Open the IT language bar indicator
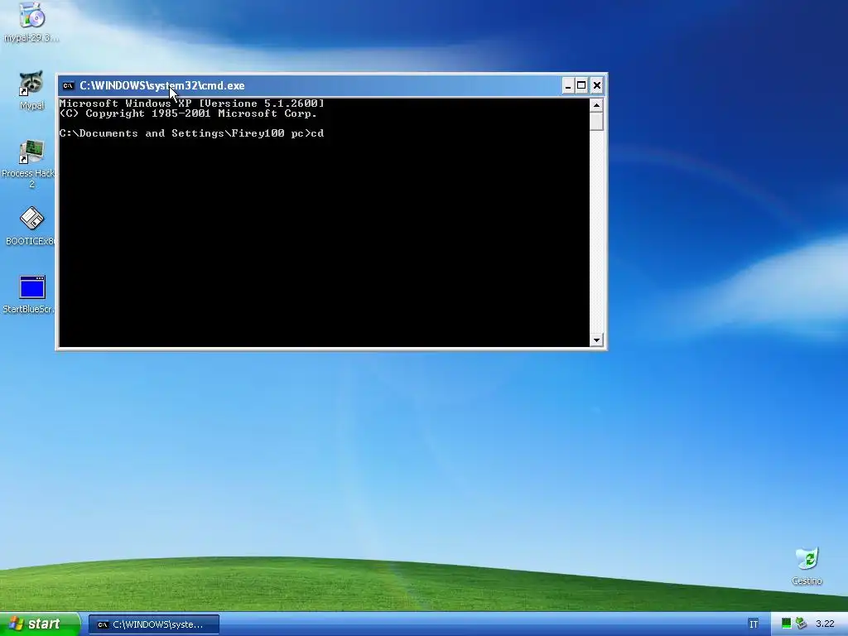This screenshot has height=636, width=848. point(754,624)
